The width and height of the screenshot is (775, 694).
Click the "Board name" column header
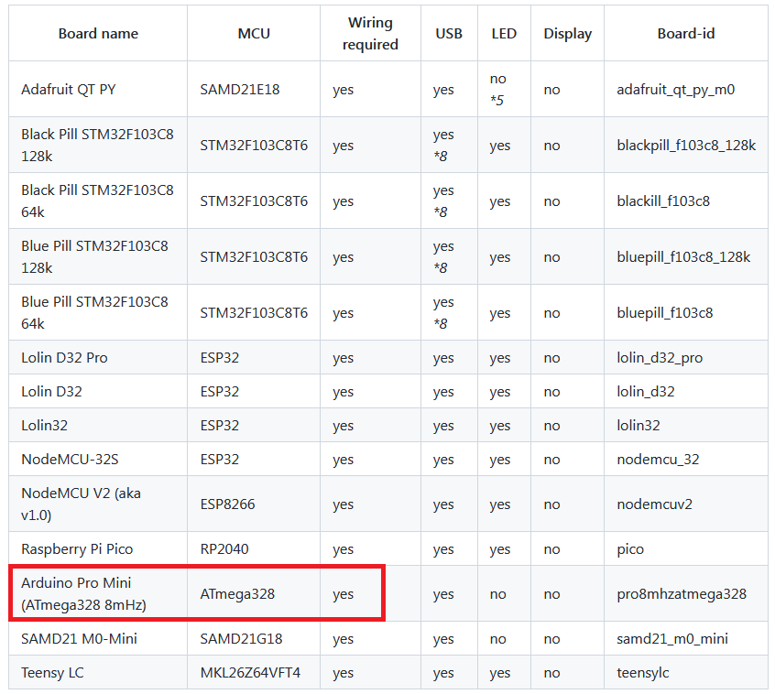(x=98, y=34)
